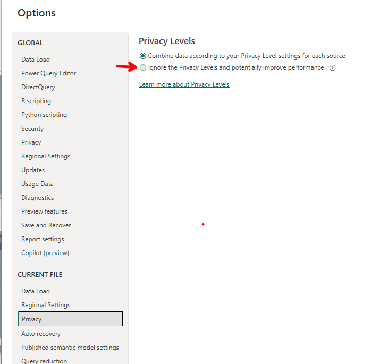The width and height of the screenshot is (388, 364).
Task: Go to Save and Recover settings
Action: 46,225
